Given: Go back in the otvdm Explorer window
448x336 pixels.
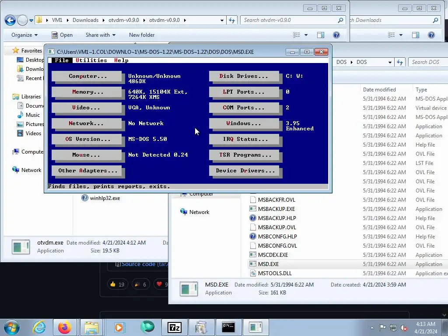Looking at the screenshot, I should point(10,20).
